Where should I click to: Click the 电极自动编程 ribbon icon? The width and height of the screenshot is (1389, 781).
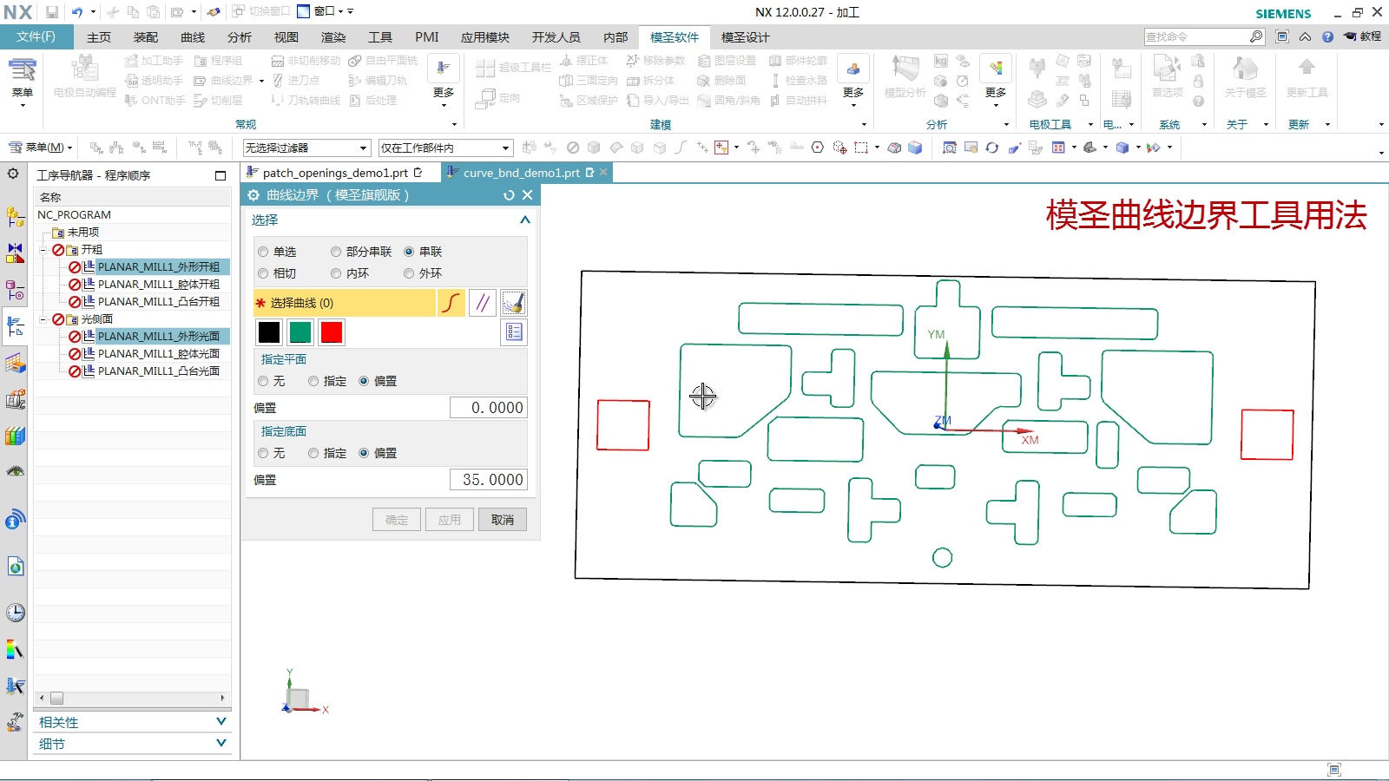(84, 76)
